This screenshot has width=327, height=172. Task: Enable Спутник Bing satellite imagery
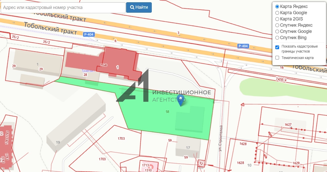(x=277, y=38)
